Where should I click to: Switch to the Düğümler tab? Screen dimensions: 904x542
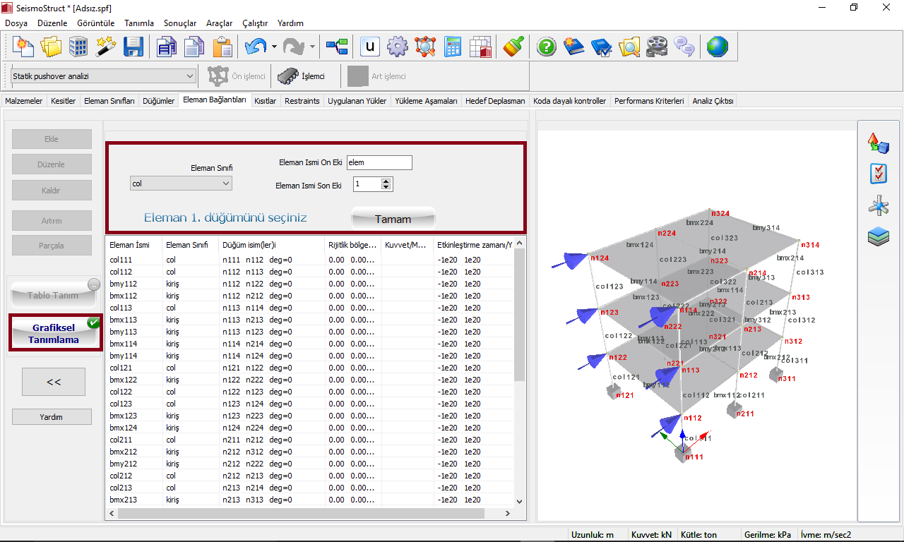pos(158,101)
